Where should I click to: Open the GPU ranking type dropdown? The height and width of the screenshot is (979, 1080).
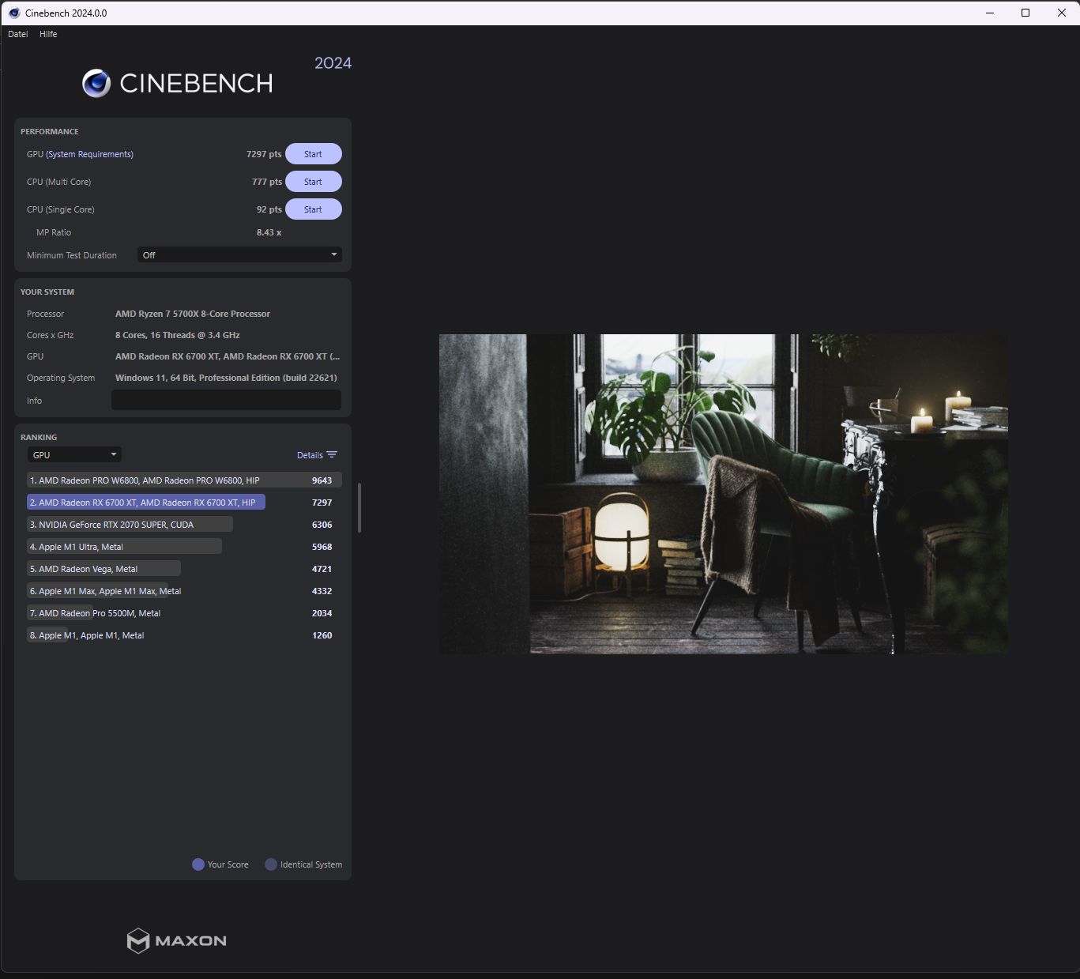point(74,455)
